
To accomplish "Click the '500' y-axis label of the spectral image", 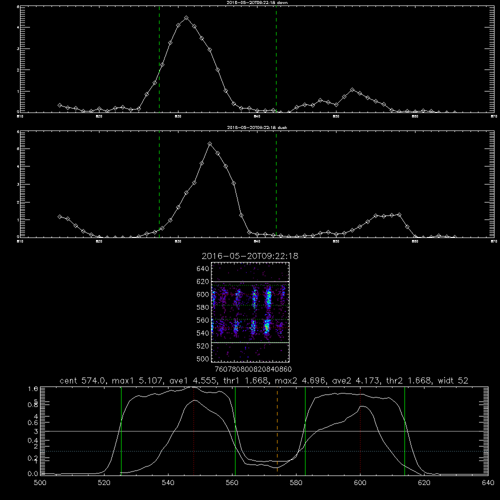I will point(202,358).
